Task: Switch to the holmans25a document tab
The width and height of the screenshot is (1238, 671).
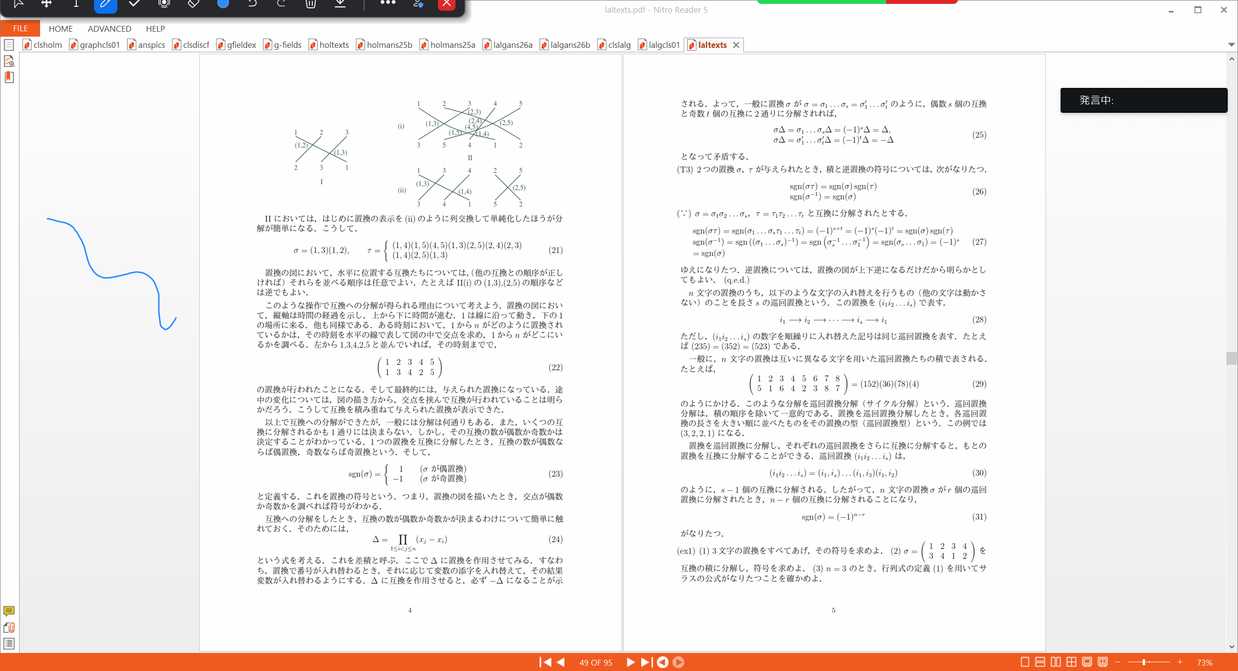Action: coord(447,45)
